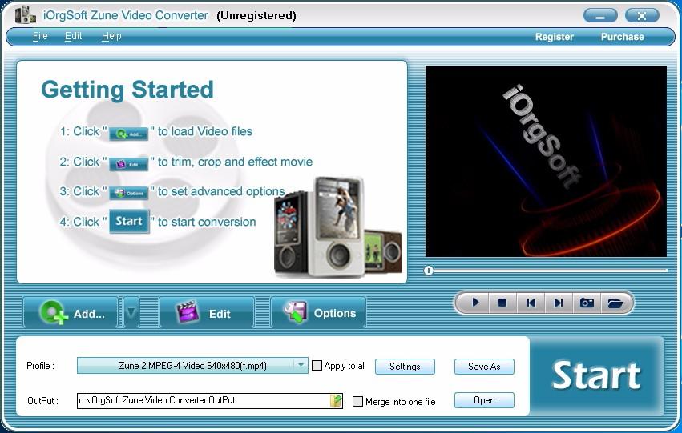The image size is (682, 433).
Task: Open the Edit video tool
Action: (207, 312)
